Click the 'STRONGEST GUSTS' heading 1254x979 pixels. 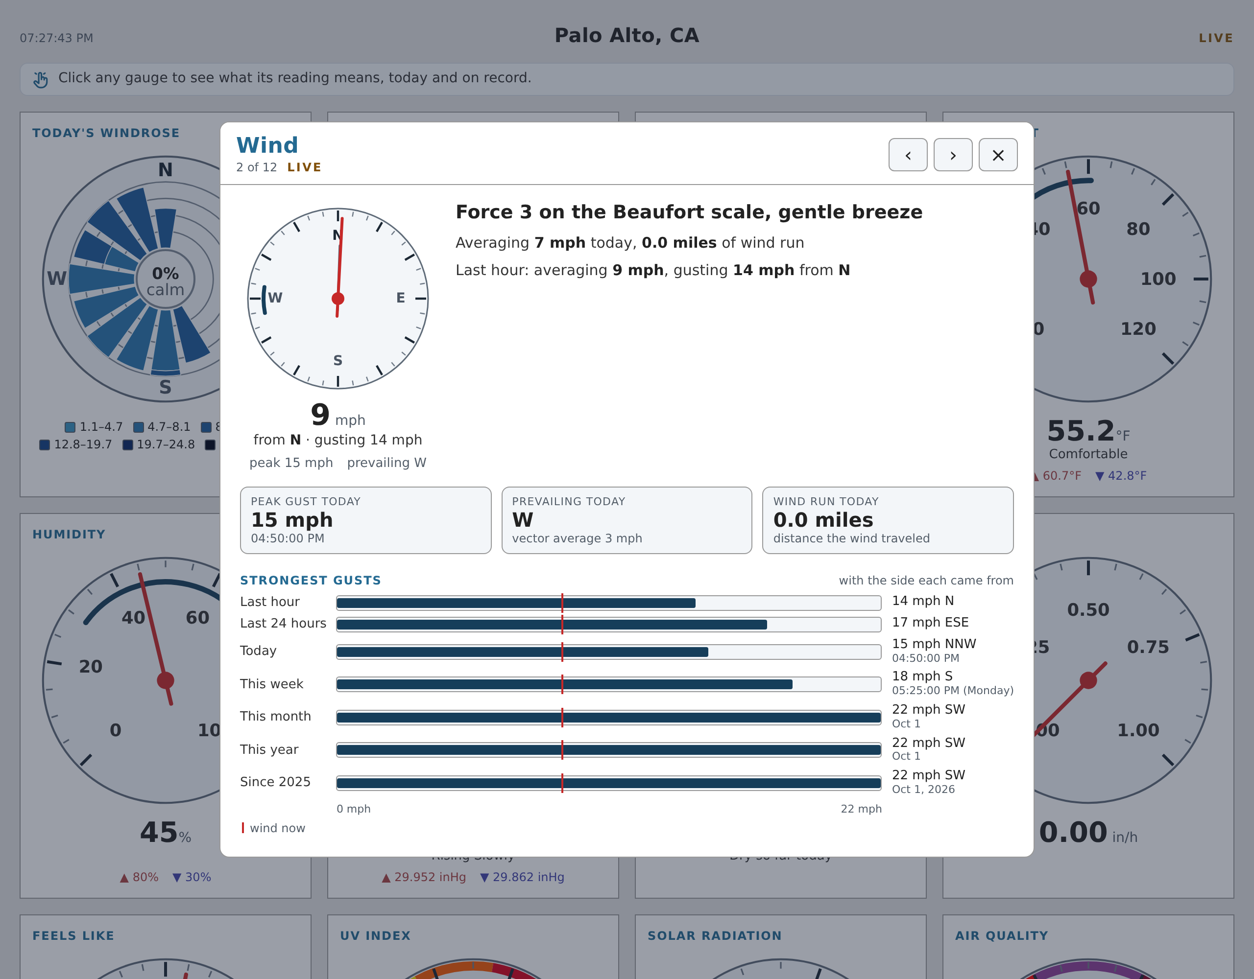click(x=311, y=580)
